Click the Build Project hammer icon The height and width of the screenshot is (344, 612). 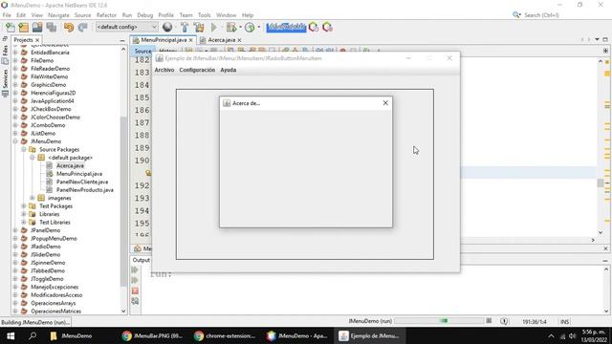click(x=185, y=28)
